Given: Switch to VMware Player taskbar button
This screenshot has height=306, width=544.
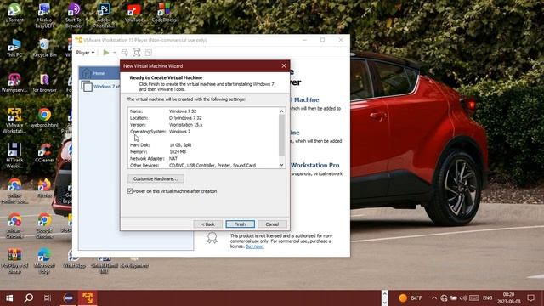Looking at the screenshot, I should coord(88,297).
